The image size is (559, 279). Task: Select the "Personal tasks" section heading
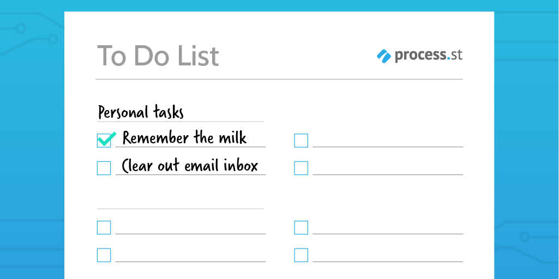141,112
